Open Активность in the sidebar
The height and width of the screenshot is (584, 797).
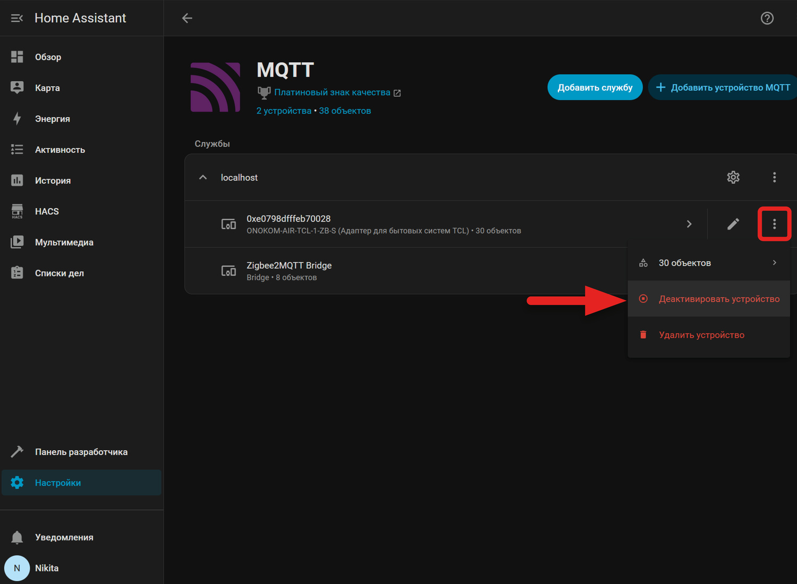tap(82, 150)
